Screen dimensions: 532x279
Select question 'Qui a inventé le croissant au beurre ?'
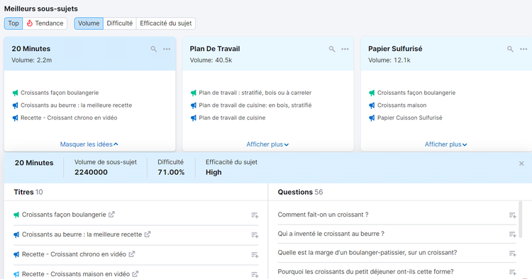[x=331, y=234]
